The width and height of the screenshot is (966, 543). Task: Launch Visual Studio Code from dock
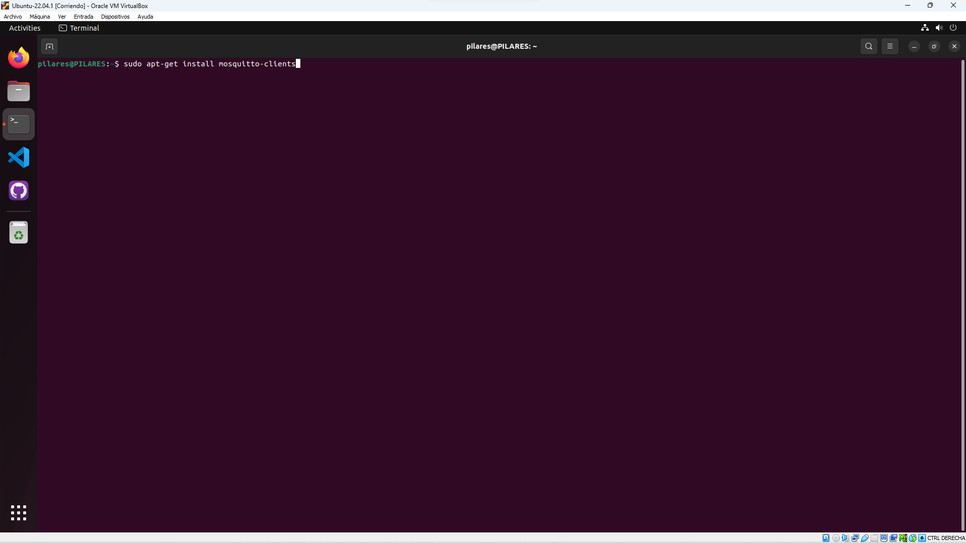19,157
